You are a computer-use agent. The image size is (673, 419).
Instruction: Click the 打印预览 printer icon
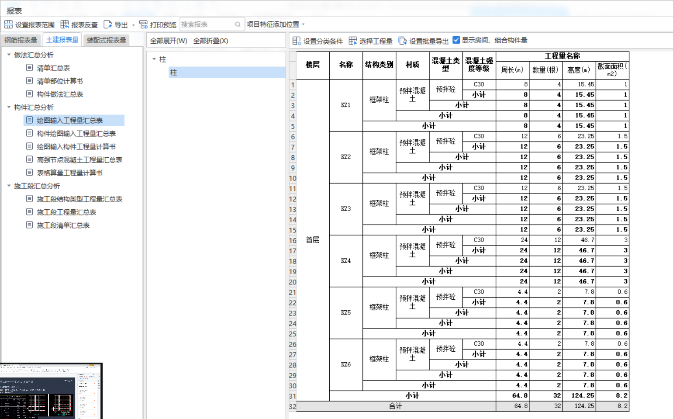click(x=143, y=24)
